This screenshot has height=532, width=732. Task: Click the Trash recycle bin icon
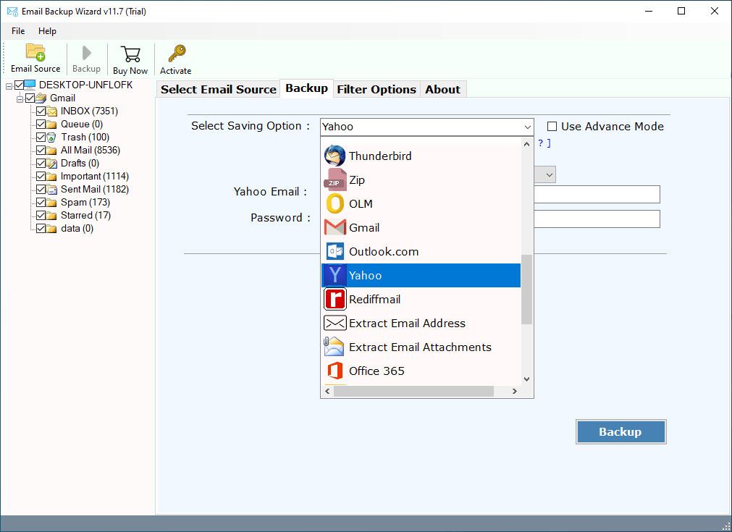coord(51,138)
